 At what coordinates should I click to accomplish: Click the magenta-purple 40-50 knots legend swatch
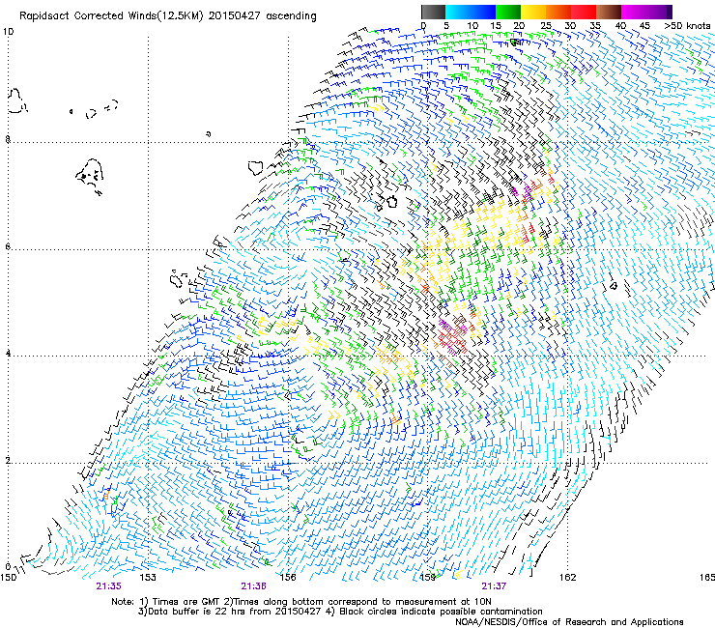(646, 12)
